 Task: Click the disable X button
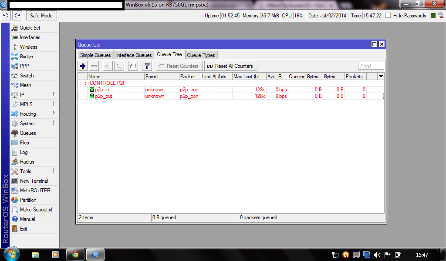[x=119, y=66]
